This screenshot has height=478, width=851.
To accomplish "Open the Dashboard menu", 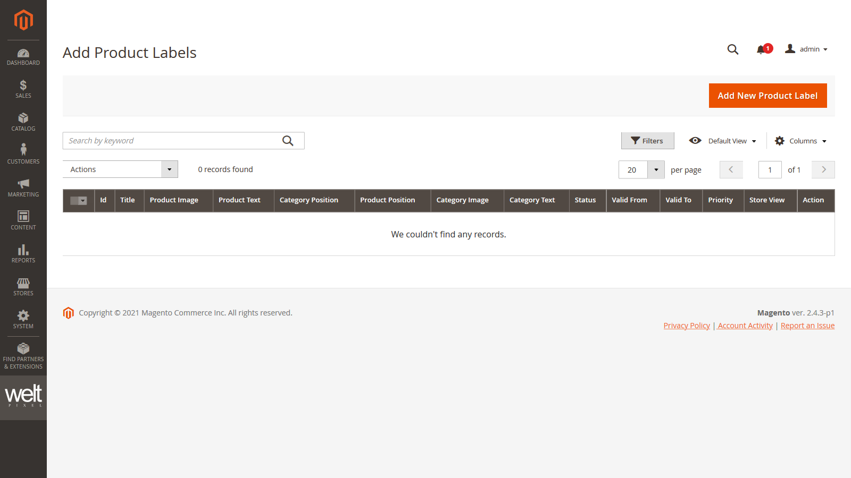I will [x=23, y=57].
